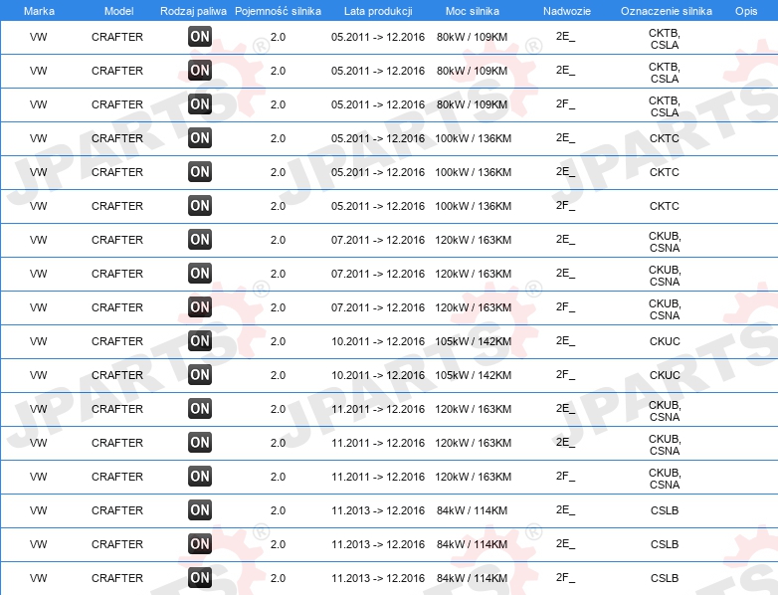This screenshot has width=778, height=595.
Task: Click CKUC engine code in the 2E_ row
Action: click(665, 341)
